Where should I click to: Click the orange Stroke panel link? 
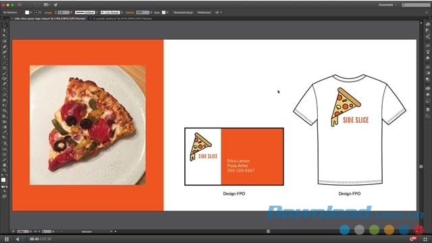tap(48, 12)
